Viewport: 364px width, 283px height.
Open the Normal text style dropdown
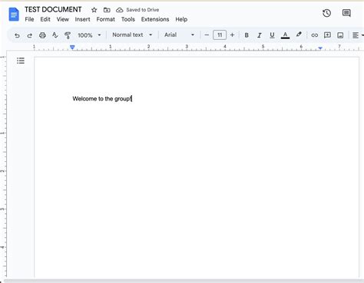(132, 35)
